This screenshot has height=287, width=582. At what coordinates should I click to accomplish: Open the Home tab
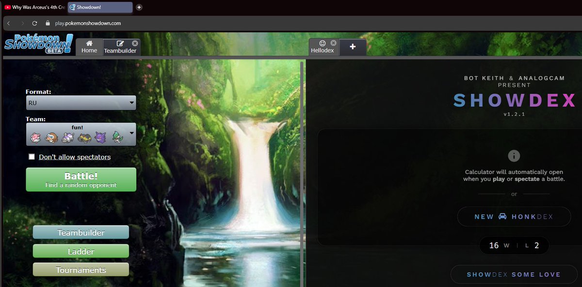coord(89,47)
